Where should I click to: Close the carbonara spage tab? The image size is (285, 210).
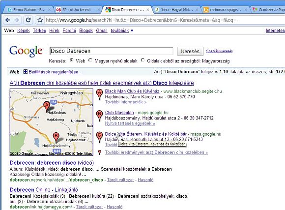coord(246,10)
